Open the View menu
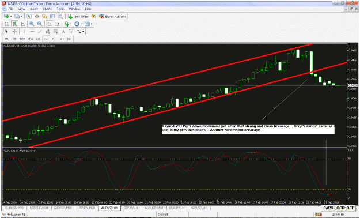The width and height of the screenshot is (360, 218). (x=21, y=9)
